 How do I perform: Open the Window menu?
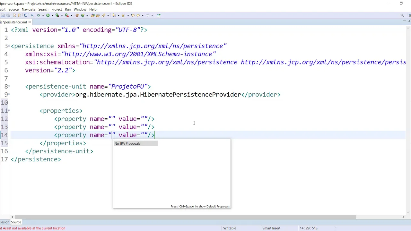click(x=80, y=9)
